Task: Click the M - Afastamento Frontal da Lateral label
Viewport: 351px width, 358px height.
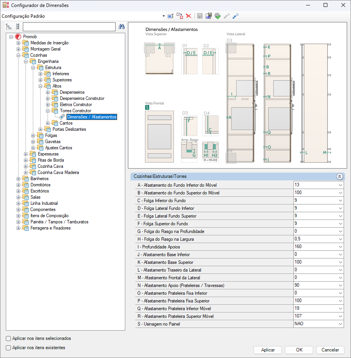Action: tap(169, 278)
